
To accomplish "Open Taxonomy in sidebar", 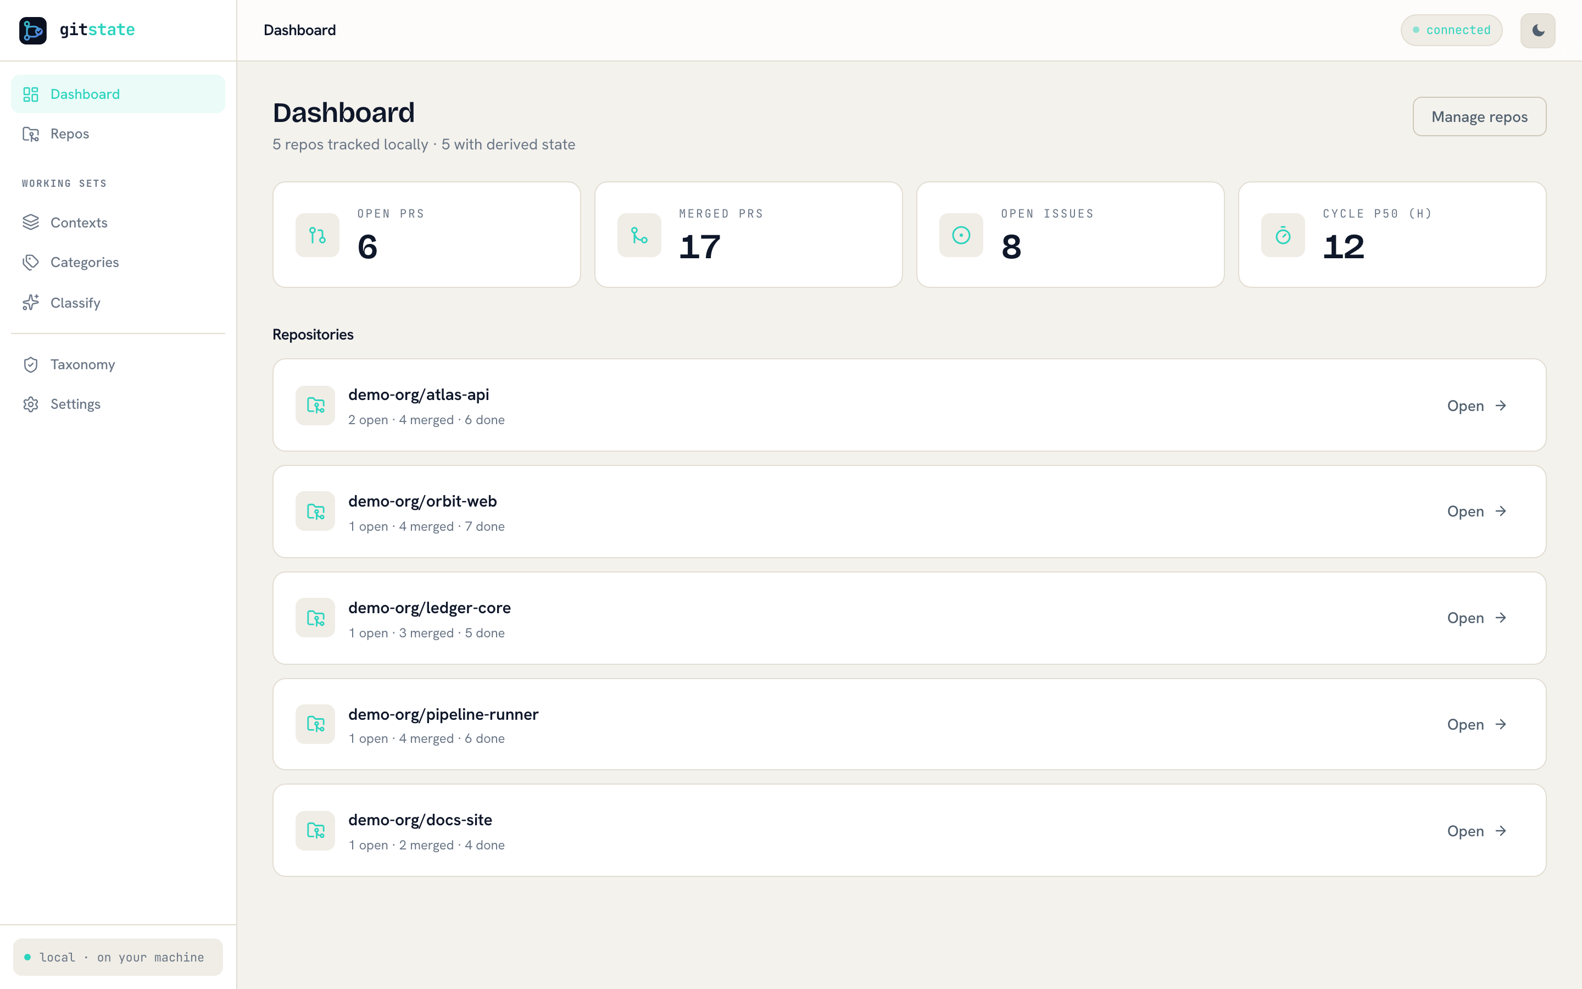I will [118, 364].
